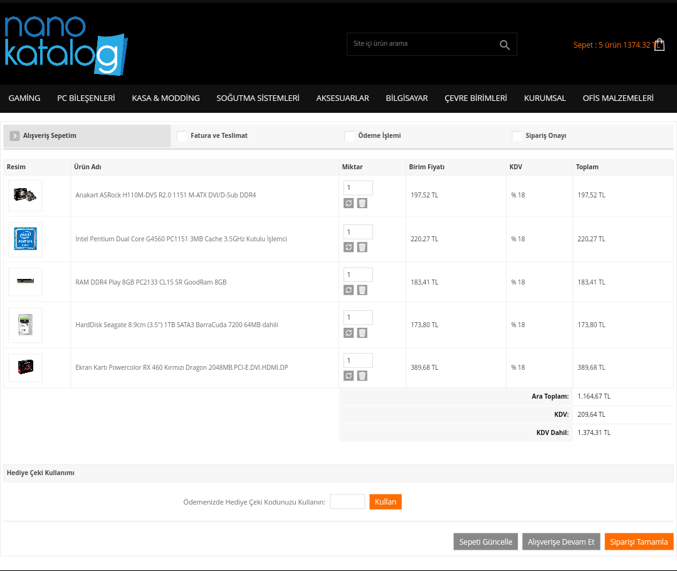Focus the gift code input field
677x571 pixels.
tap(347, 501)
